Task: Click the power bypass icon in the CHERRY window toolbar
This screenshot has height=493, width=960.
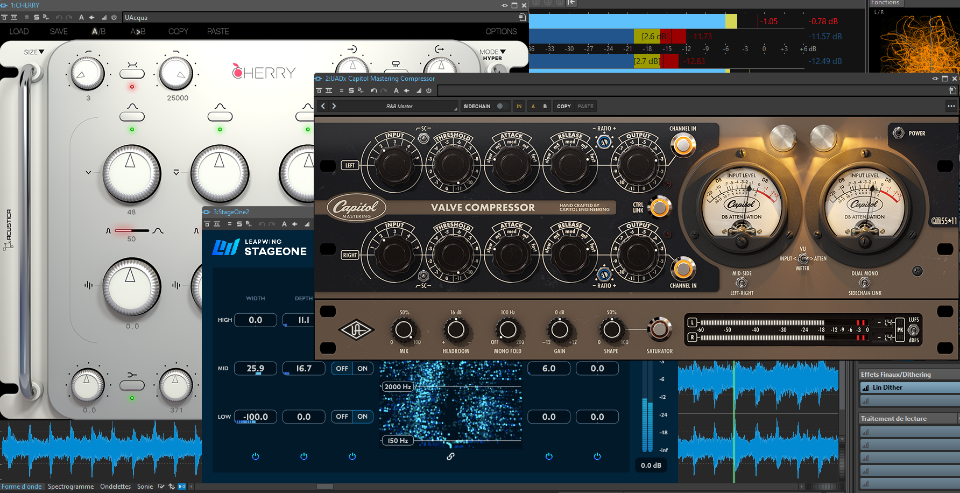Action: point(114,17)
